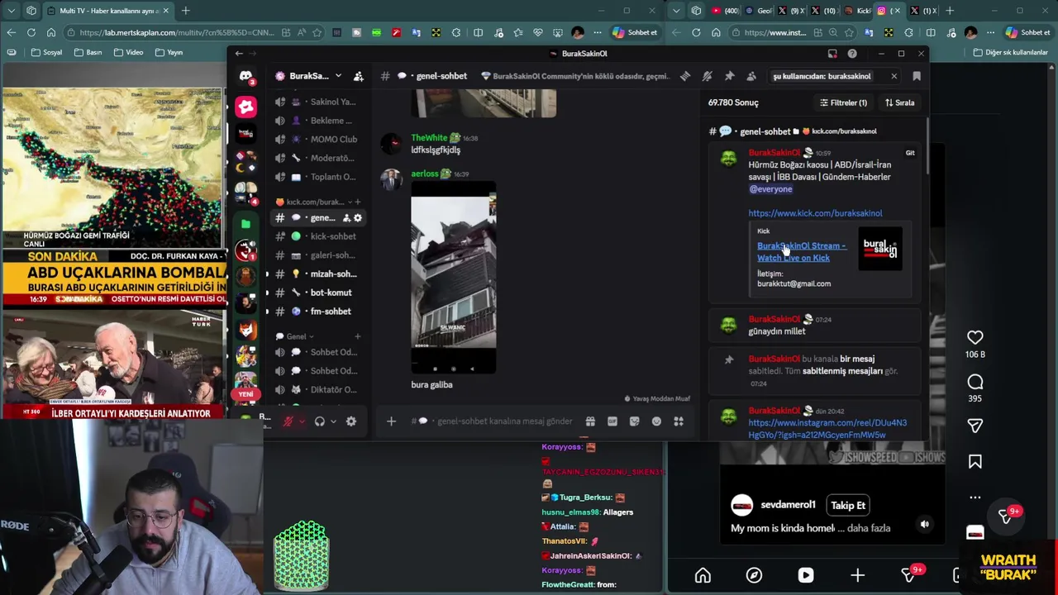Follow sevdamerol1 with Takip Et
This screenshot has width=1058, height=595.
[848, 505]
